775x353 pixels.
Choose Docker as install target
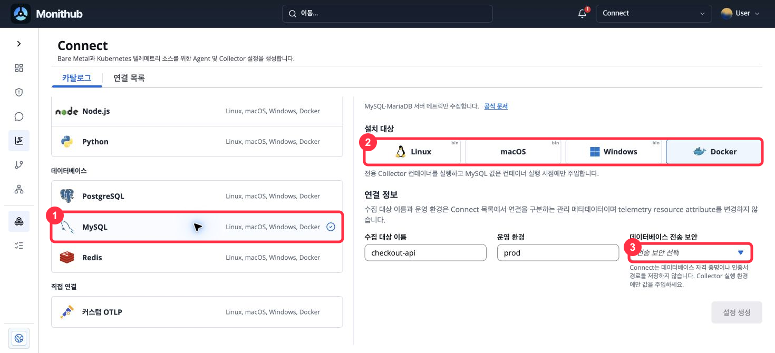click(714, 152)
